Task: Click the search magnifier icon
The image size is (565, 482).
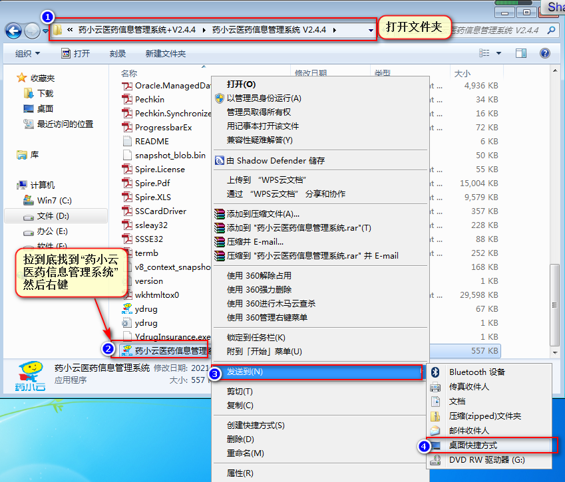Action: [551, 31]
